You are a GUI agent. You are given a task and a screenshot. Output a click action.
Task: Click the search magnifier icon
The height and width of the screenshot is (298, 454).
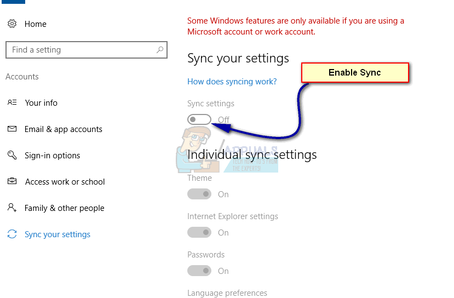[x=160, y=50]
